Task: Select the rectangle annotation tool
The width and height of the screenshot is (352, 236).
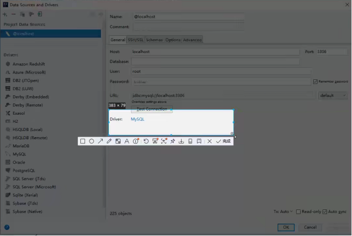Action: tap(82, 141)
